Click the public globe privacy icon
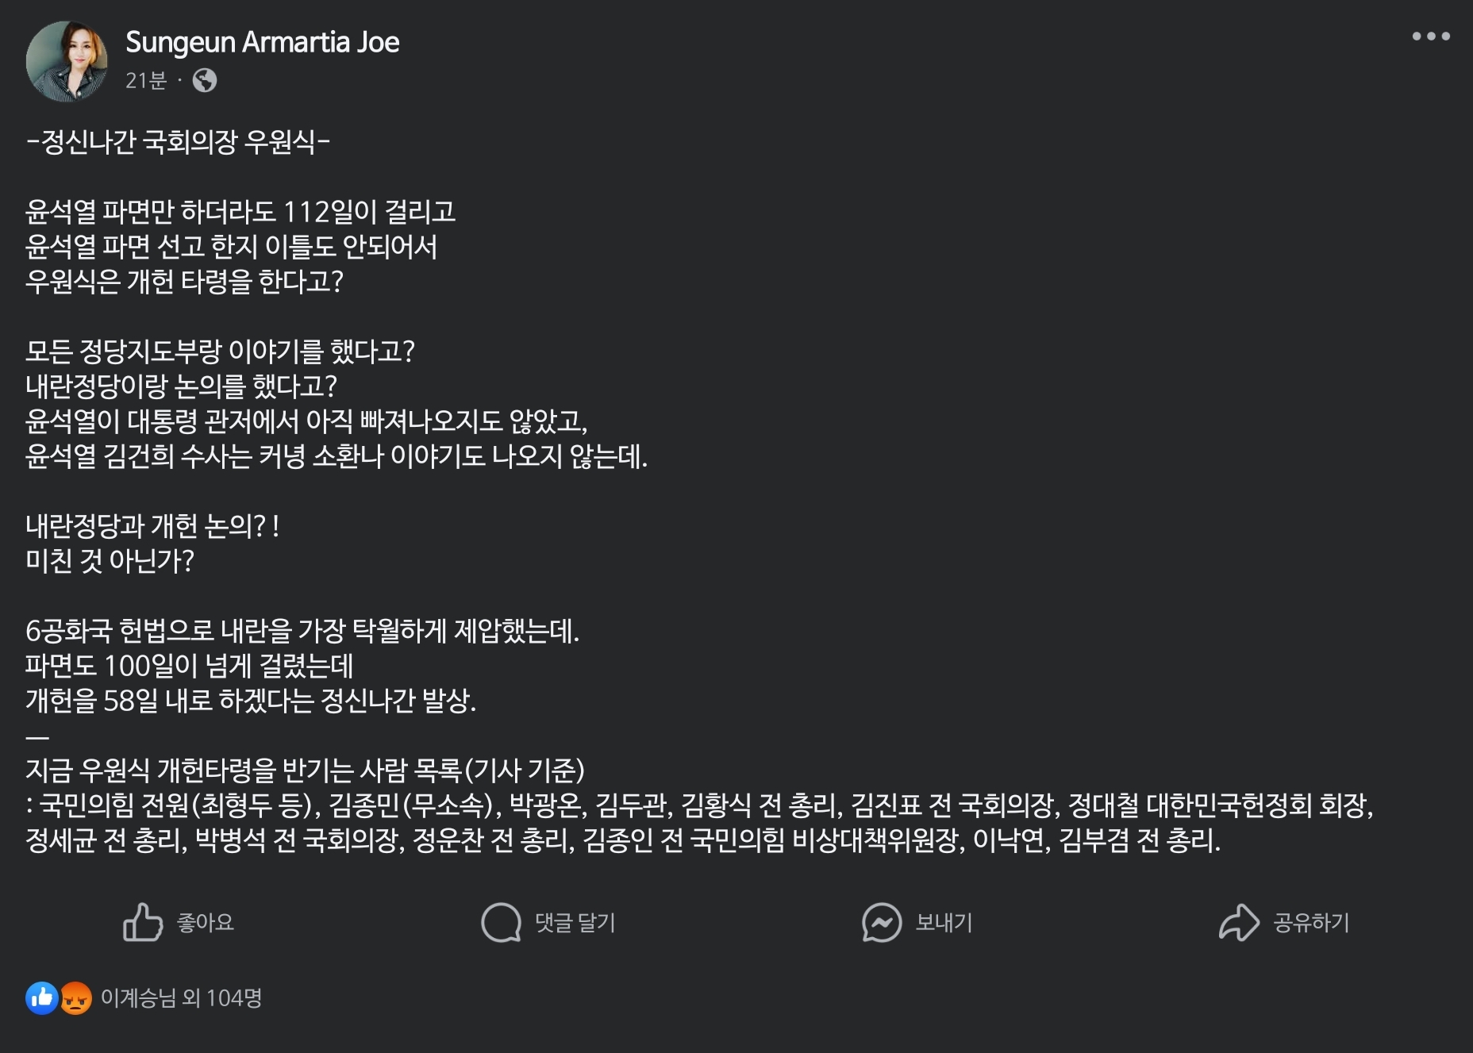This screenshot has height=1053, width=1473. tap(205, 80)
